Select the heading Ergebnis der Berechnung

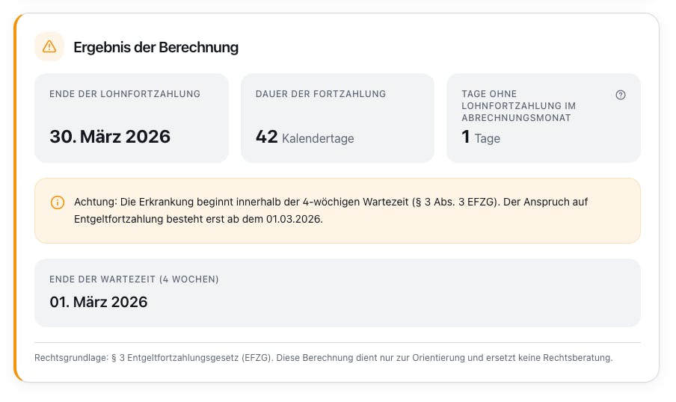pos(156,47)
